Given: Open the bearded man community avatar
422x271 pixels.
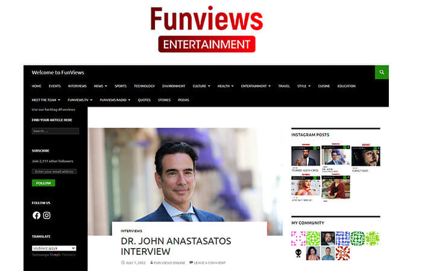Looking at the screenshot, I should coord(328,238).
